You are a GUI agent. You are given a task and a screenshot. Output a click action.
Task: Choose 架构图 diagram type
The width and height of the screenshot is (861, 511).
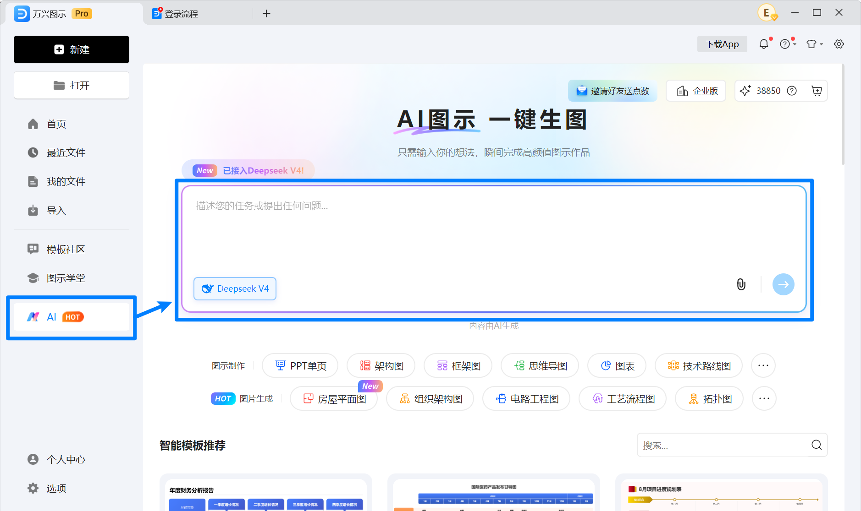[x=381, y=365]
